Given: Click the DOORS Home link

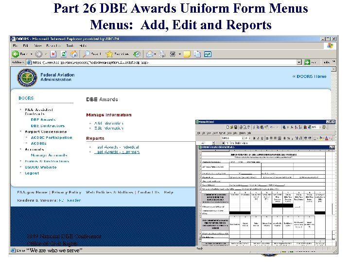Looking at the screenshot, I should (x=309, y=76).
